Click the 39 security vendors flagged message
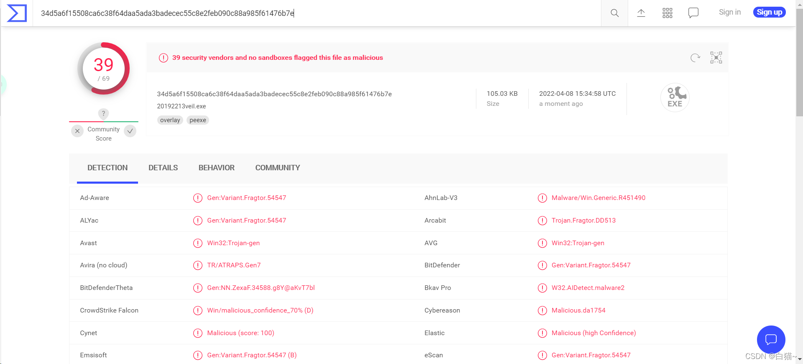This screenshot has height=364, width=803. pyautogui.click(x=277, y=58)
